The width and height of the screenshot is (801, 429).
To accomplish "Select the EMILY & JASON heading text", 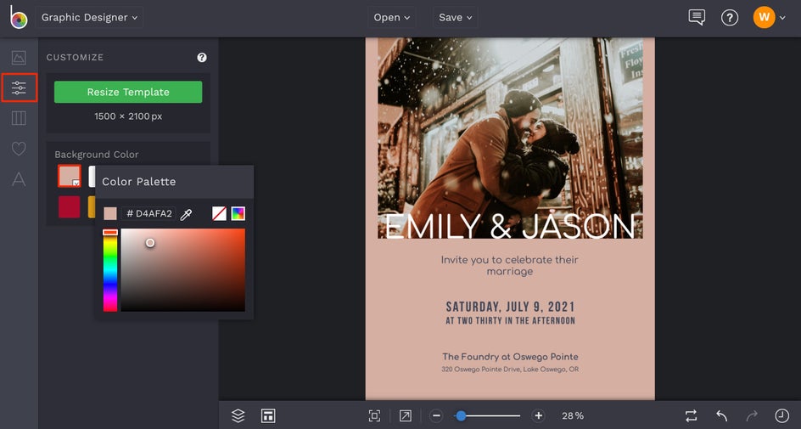I will (510, 227).
